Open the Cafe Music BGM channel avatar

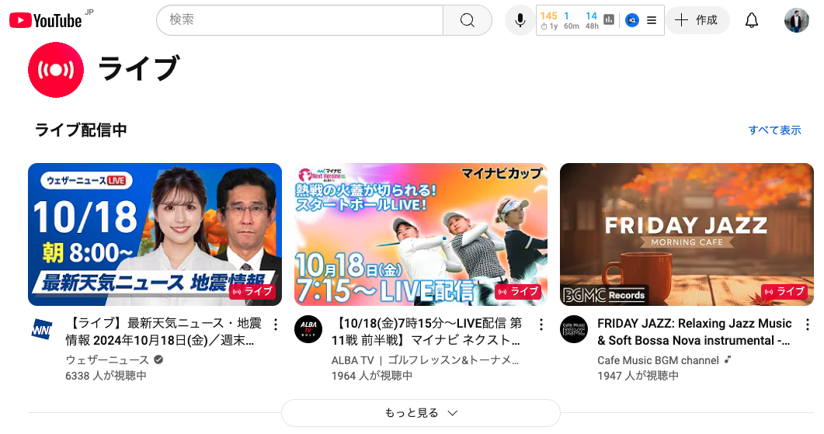point(574,329)
